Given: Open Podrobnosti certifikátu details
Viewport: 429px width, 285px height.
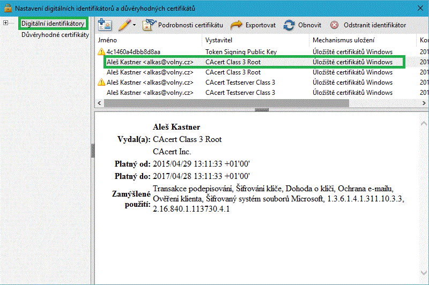Looking at the screenshot, I should tap(182, 25).
